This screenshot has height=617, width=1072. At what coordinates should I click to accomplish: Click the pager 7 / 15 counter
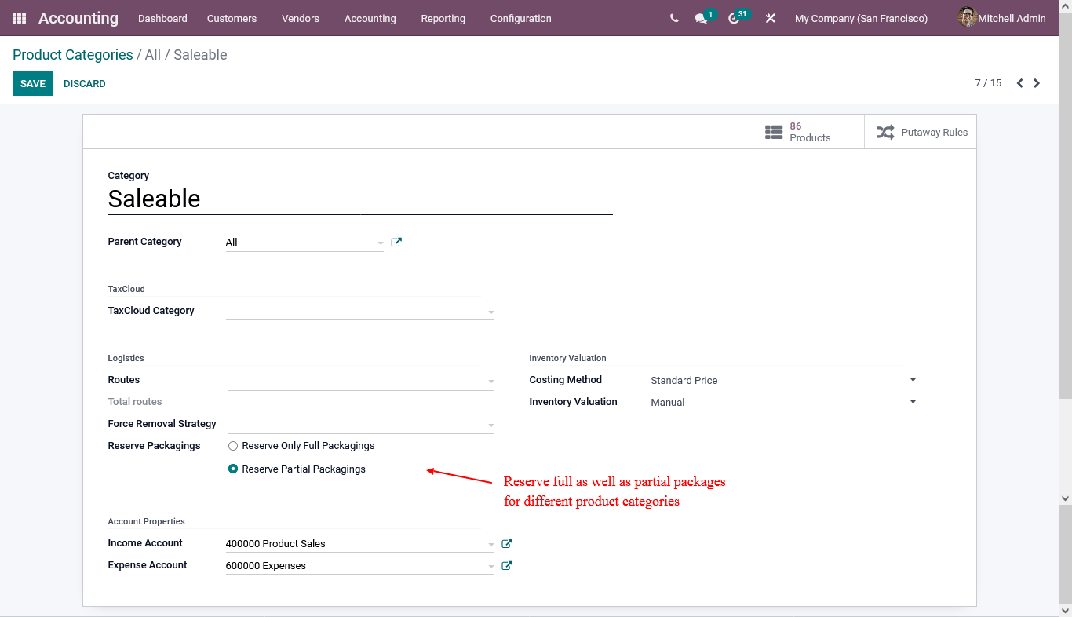(988, 83)
